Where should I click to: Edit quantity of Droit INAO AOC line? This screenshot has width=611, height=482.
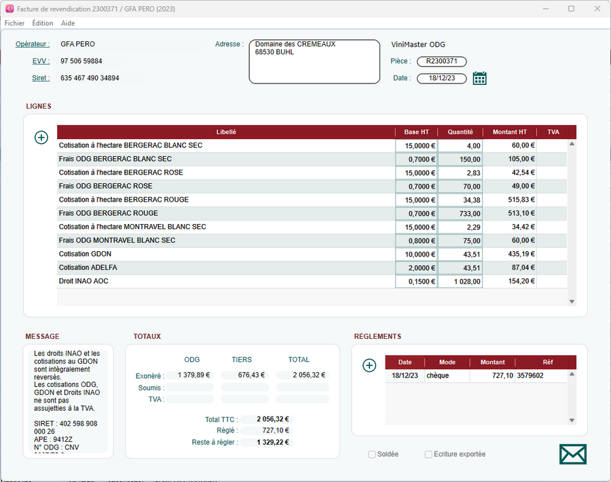click(x=460, y=281)
